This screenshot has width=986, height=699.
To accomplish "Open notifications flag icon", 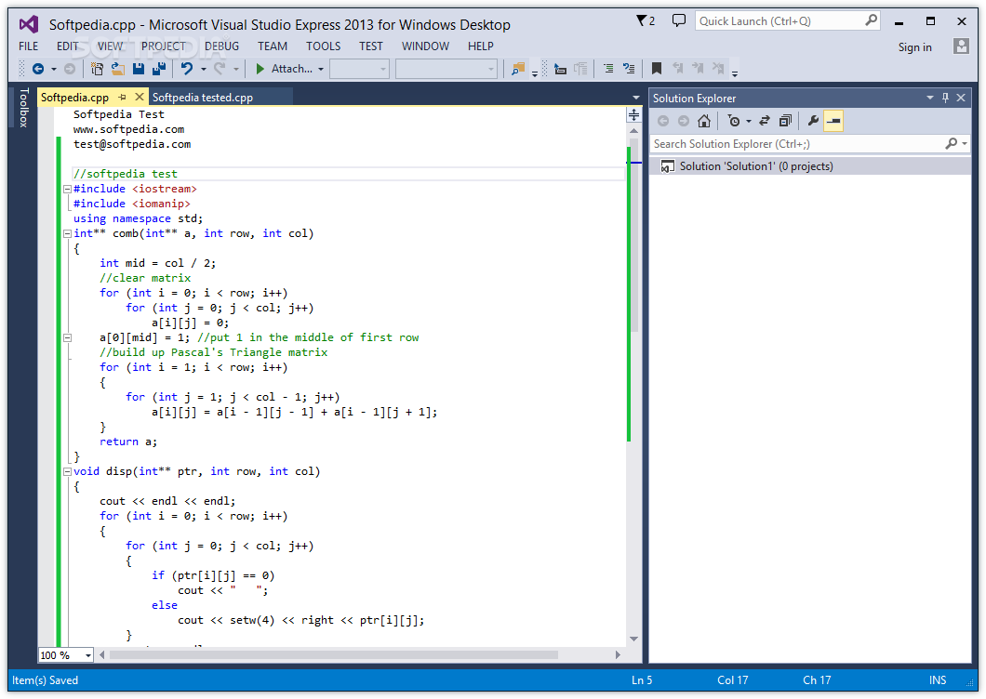I will click(x=646, y=20).
